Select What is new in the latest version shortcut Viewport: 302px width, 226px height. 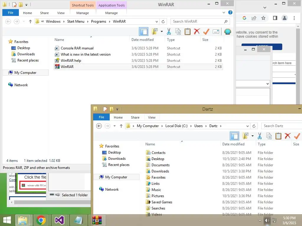coord(138,54)
